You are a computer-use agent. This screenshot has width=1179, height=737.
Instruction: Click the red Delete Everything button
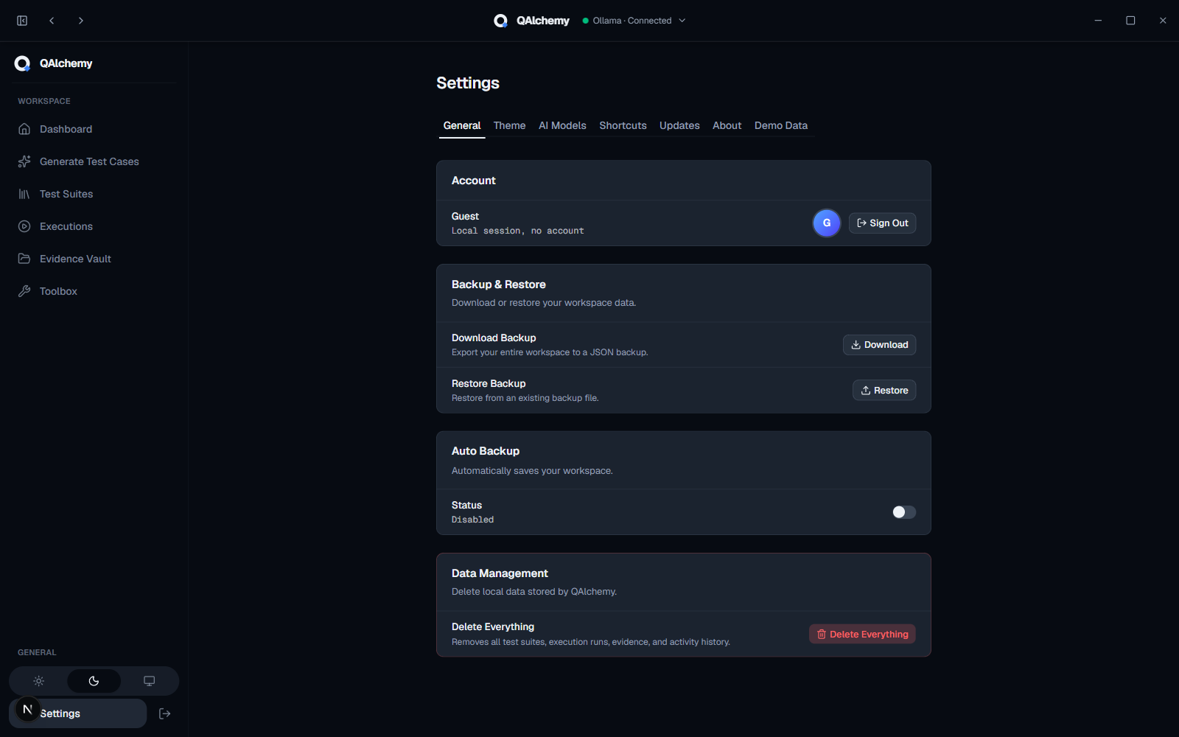pos(862,635)
